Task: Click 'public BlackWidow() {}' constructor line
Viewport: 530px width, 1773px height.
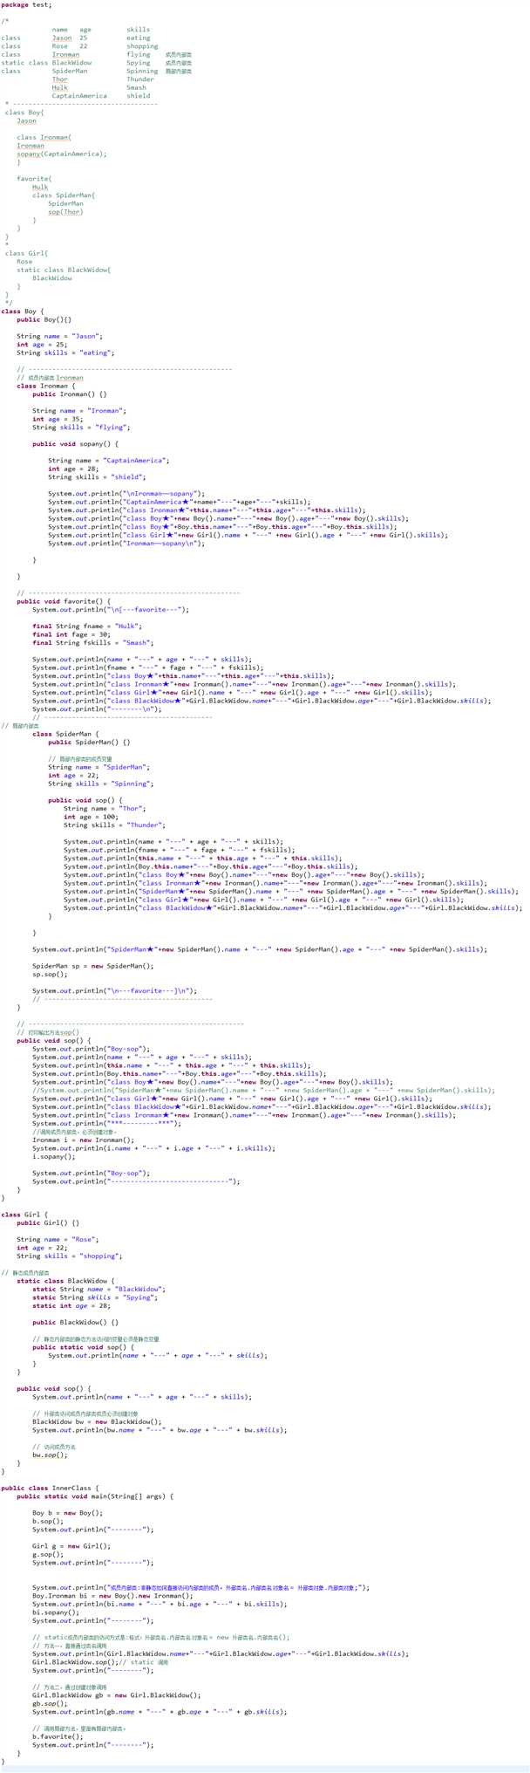Action: [x=76, y=1322]
